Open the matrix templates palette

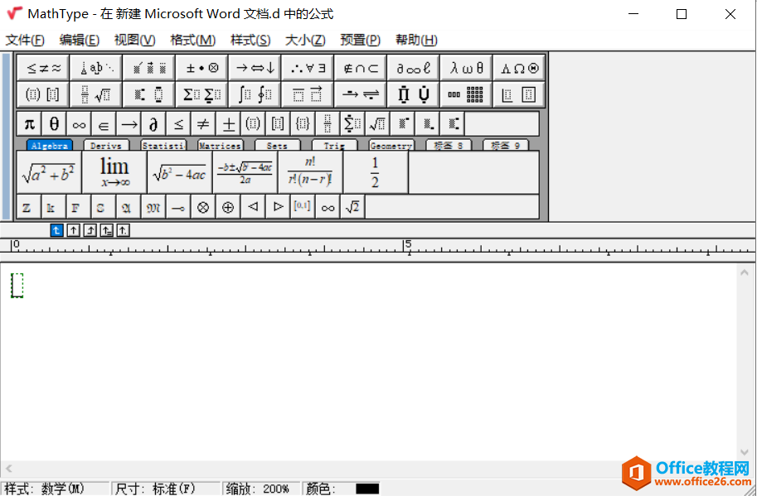[466, 94]
